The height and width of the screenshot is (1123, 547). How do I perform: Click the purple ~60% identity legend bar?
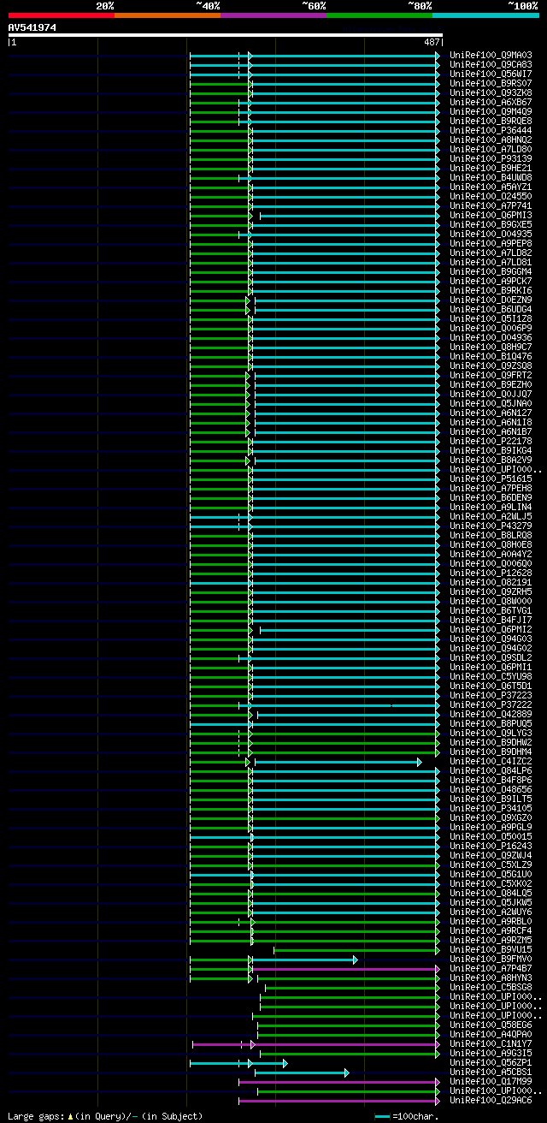click(273, 15)
